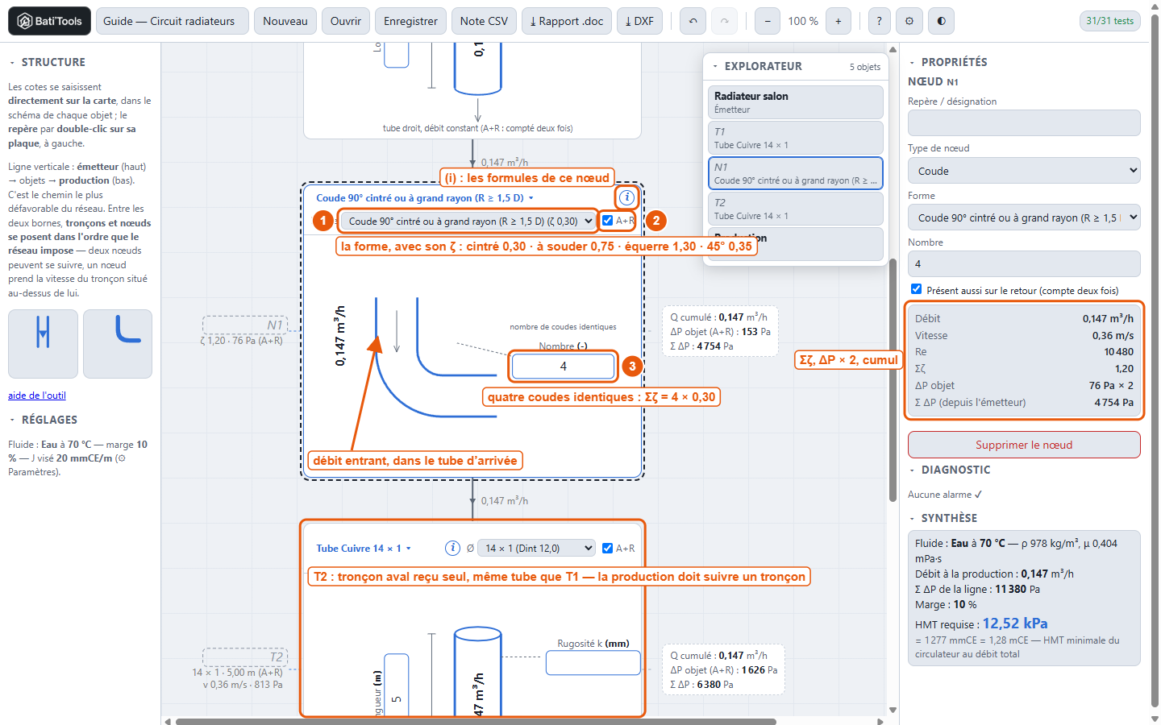Click the 'Enregistrer' button

(x=410, y=21)
